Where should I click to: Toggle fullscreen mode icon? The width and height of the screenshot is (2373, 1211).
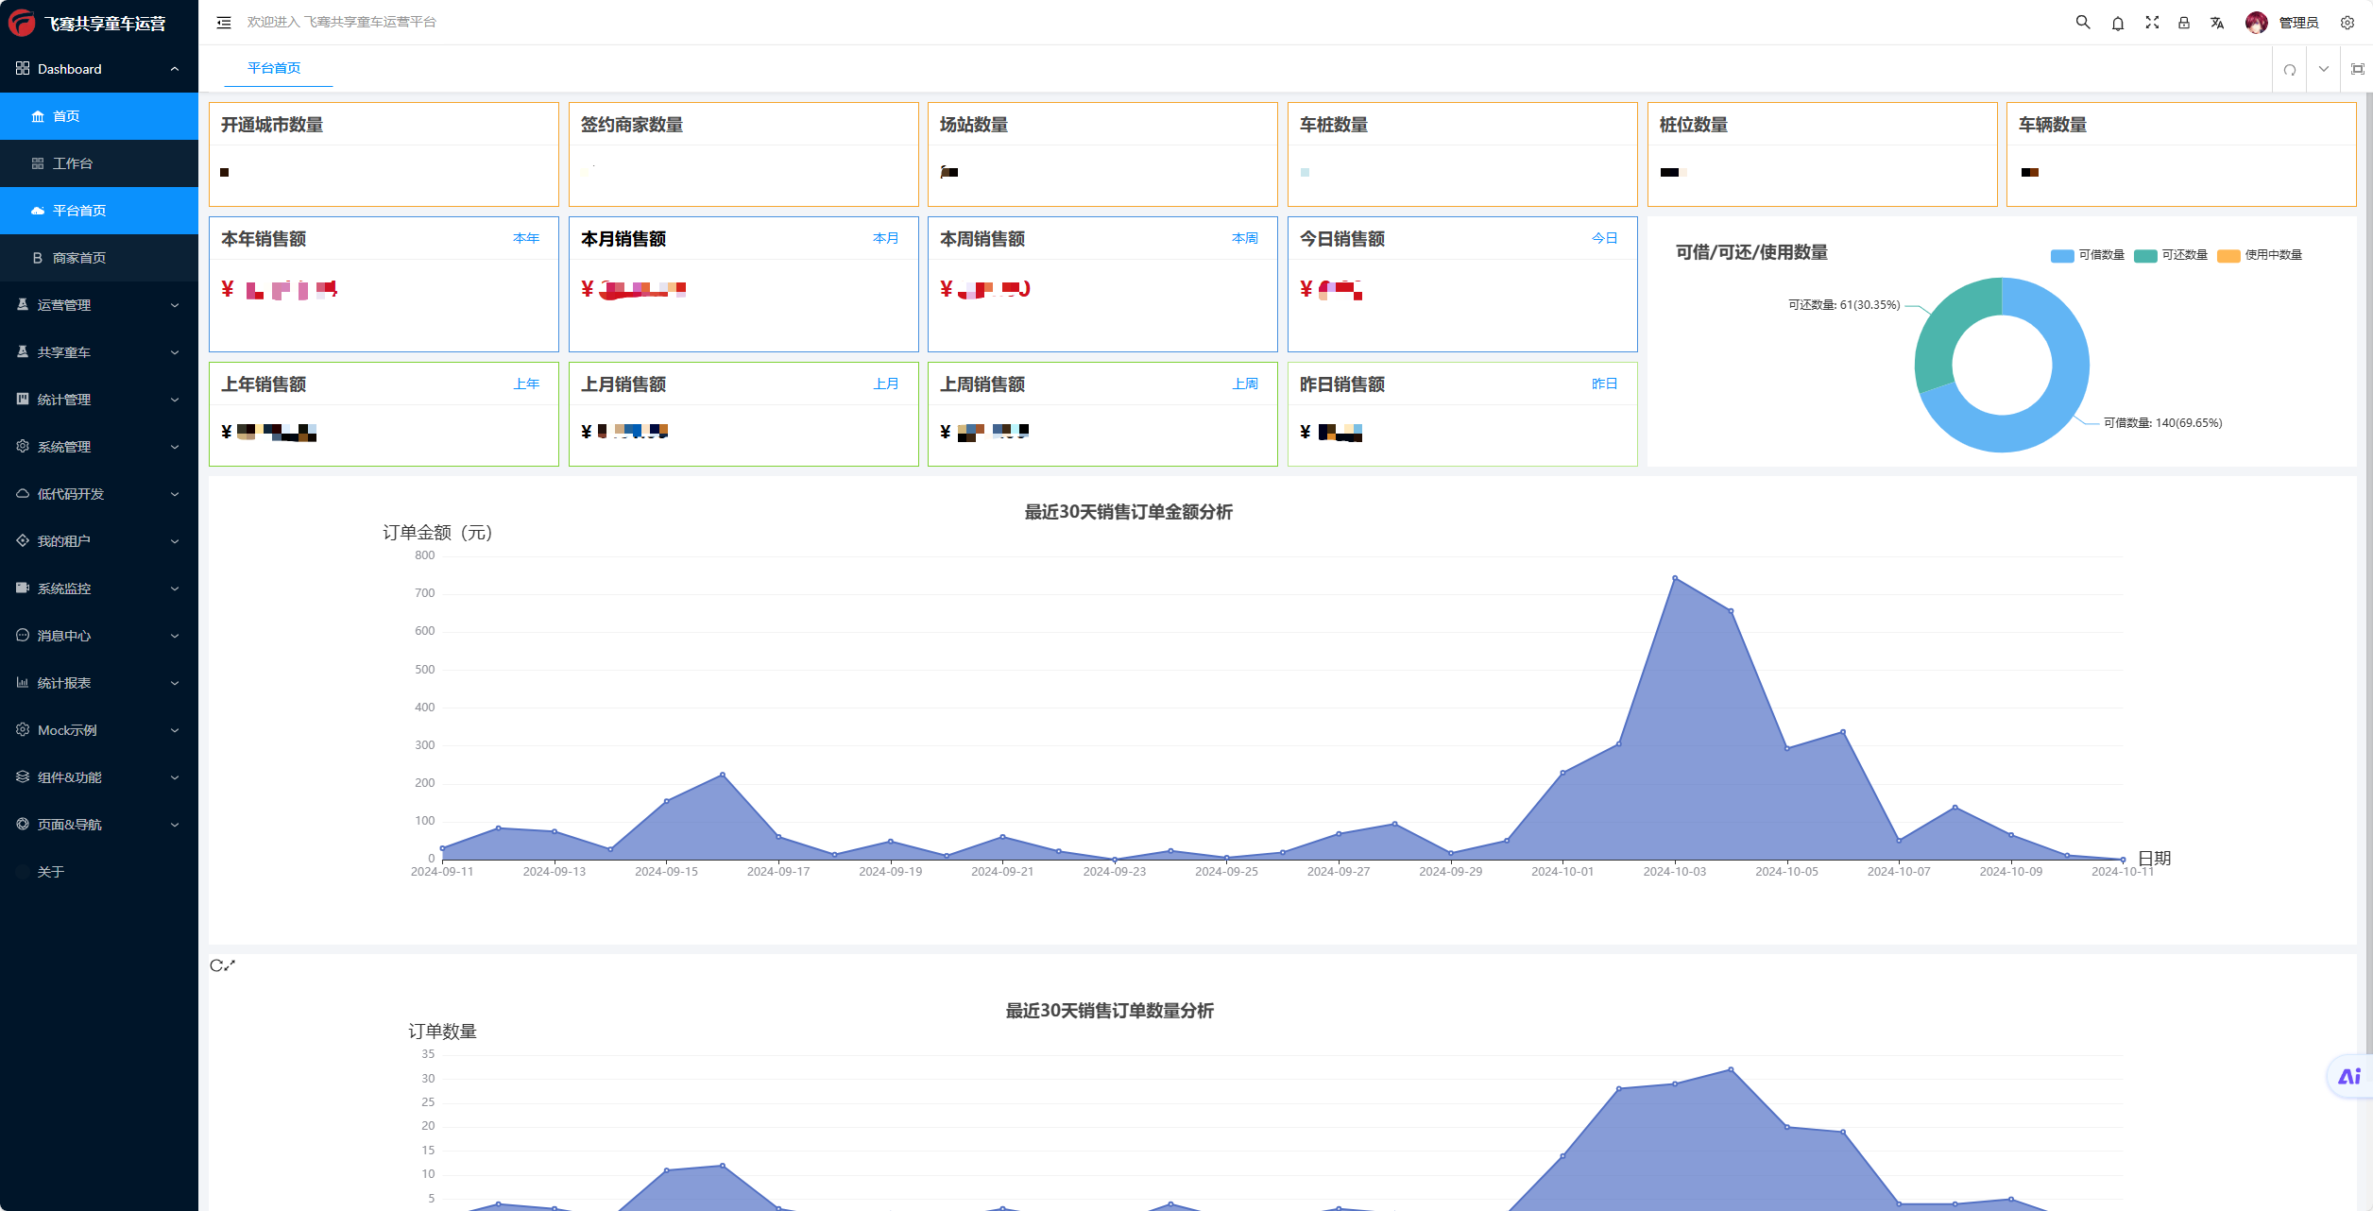pyautogui.click(x=2152, y=23)
